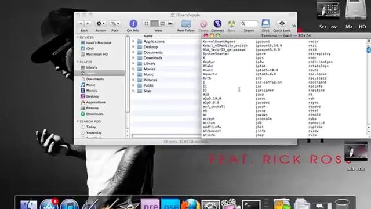371x209 pixels.
Task: Open Finder from the Dock
Action: pos(28,204)
